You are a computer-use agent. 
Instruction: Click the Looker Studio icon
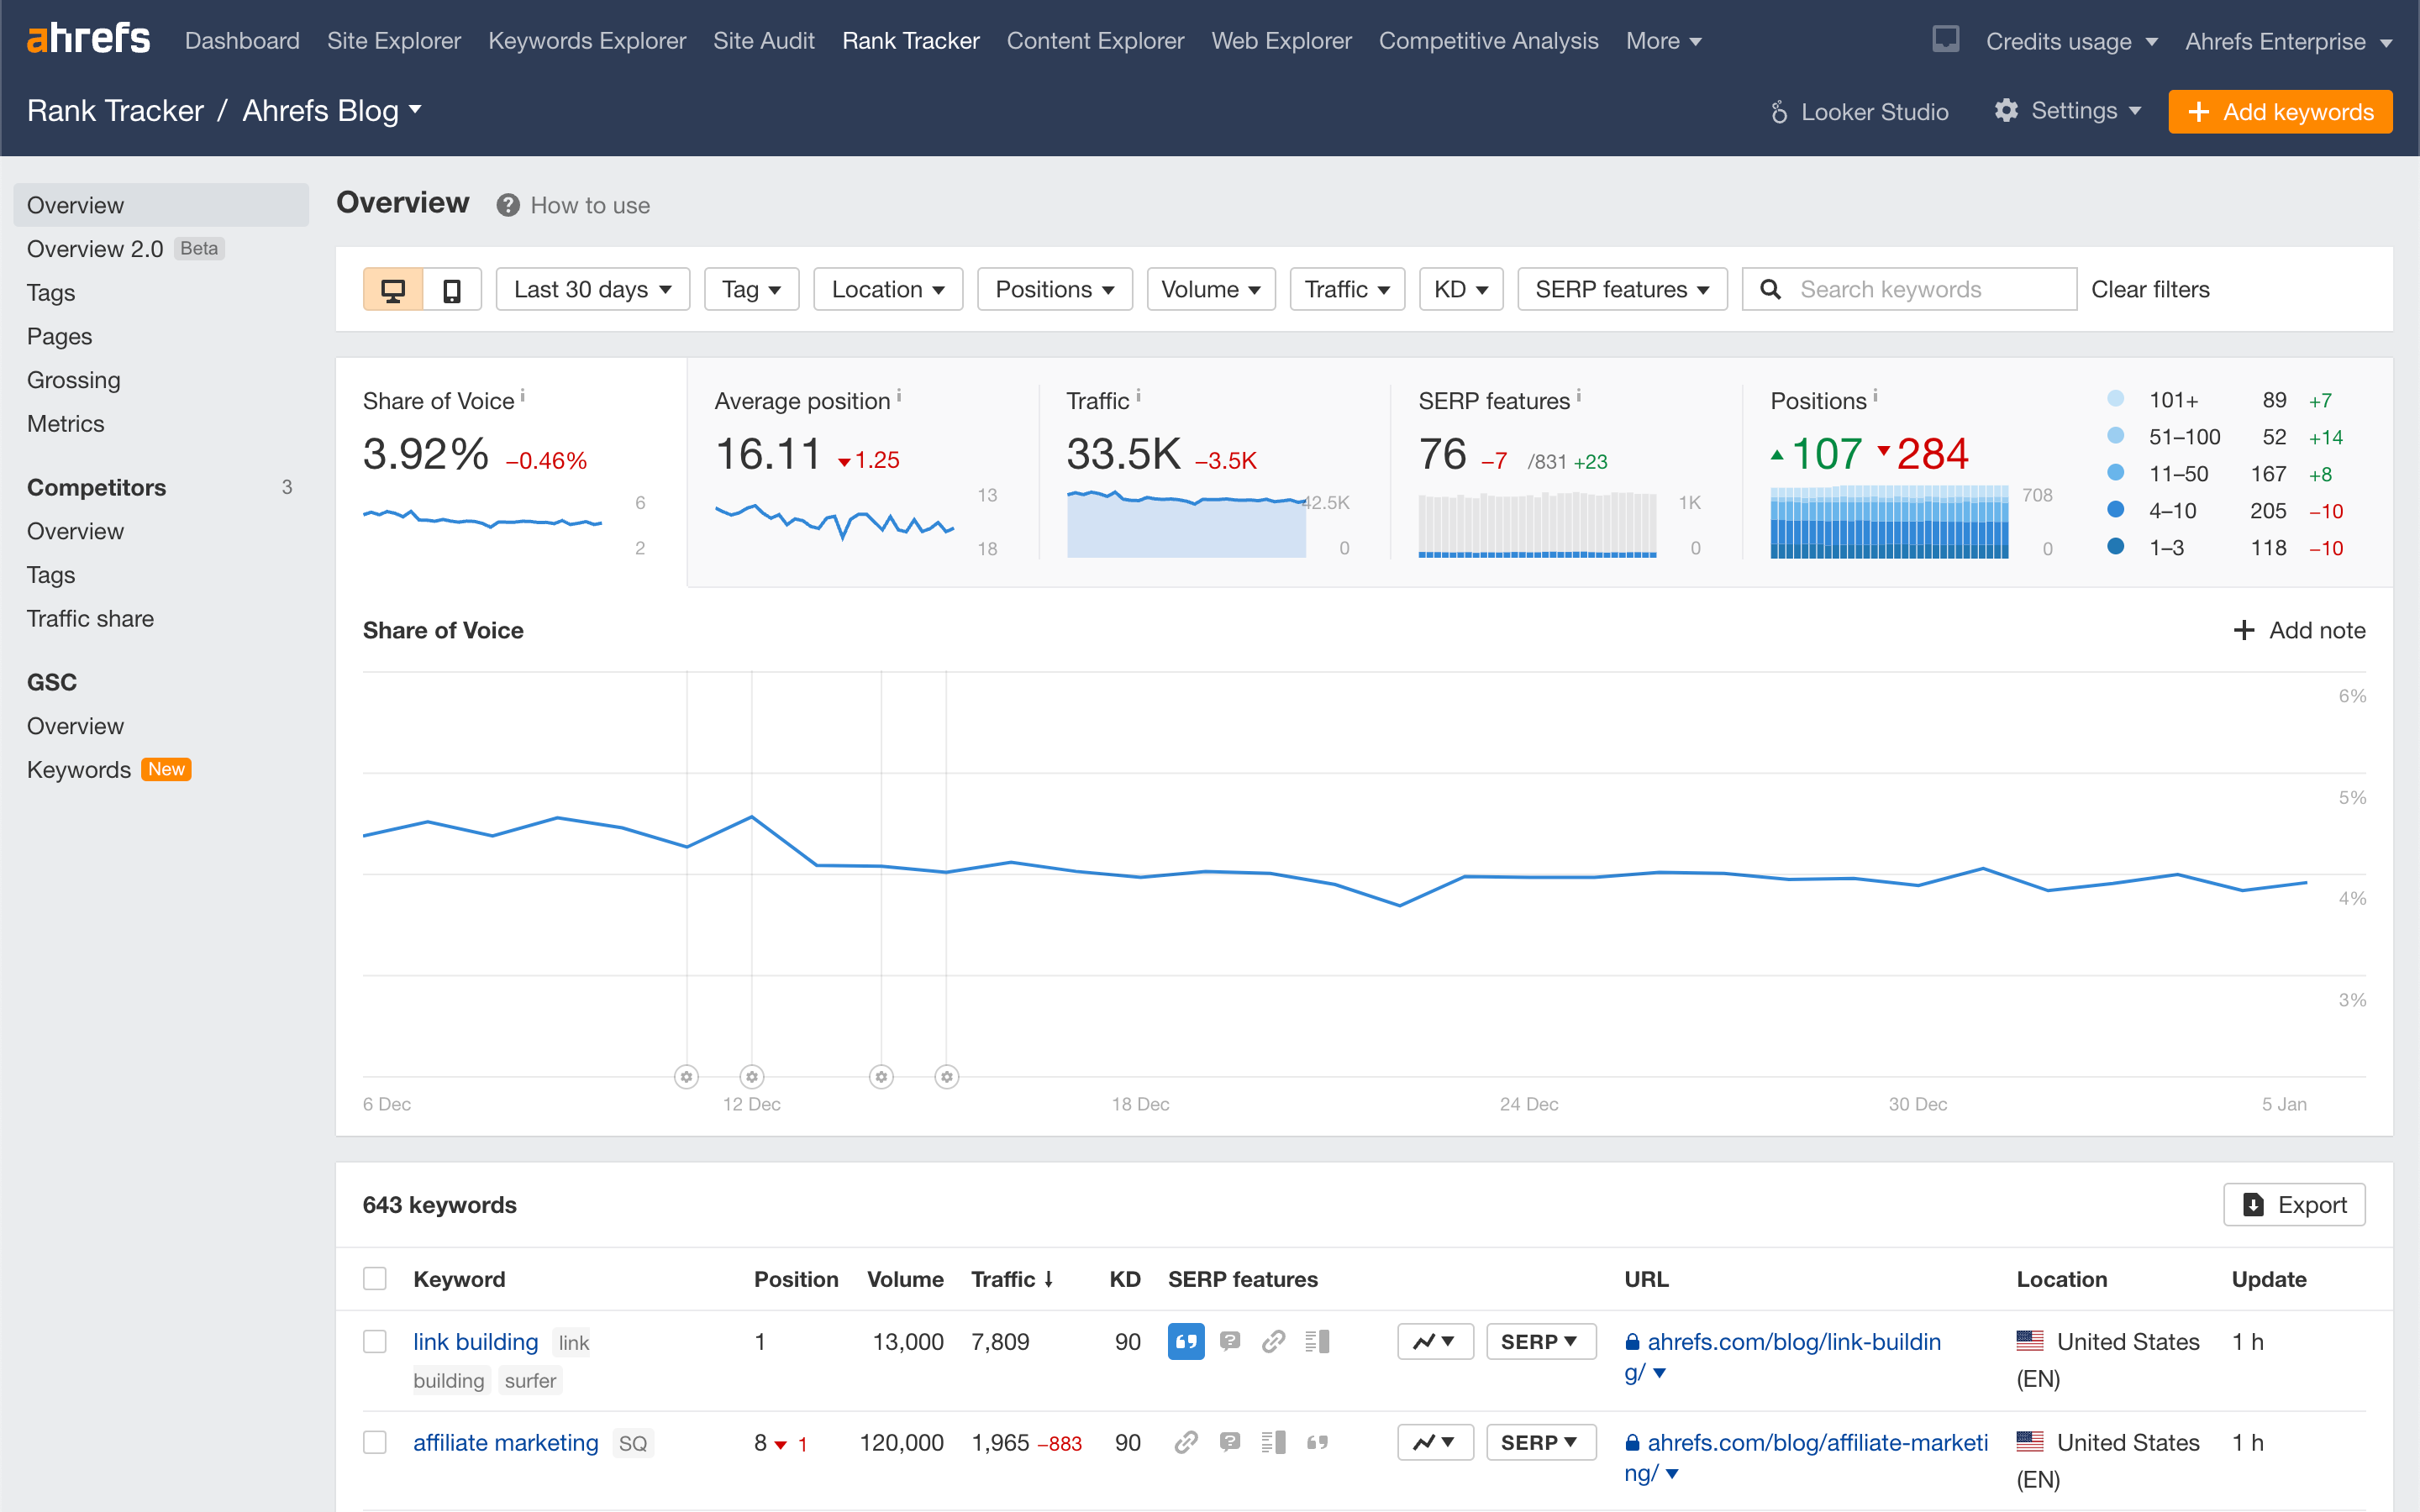[1779, 112]
